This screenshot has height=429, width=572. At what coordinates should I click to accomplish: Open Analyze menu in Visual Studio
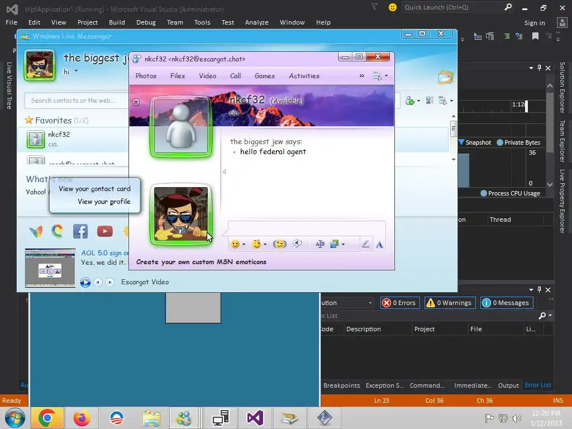click(257, 22)
